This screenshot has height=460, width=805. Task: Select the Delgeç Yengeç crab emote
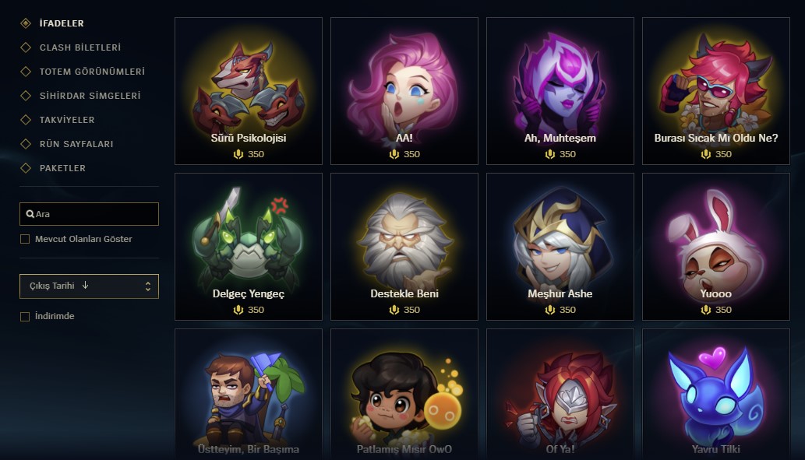click(249, 247)
